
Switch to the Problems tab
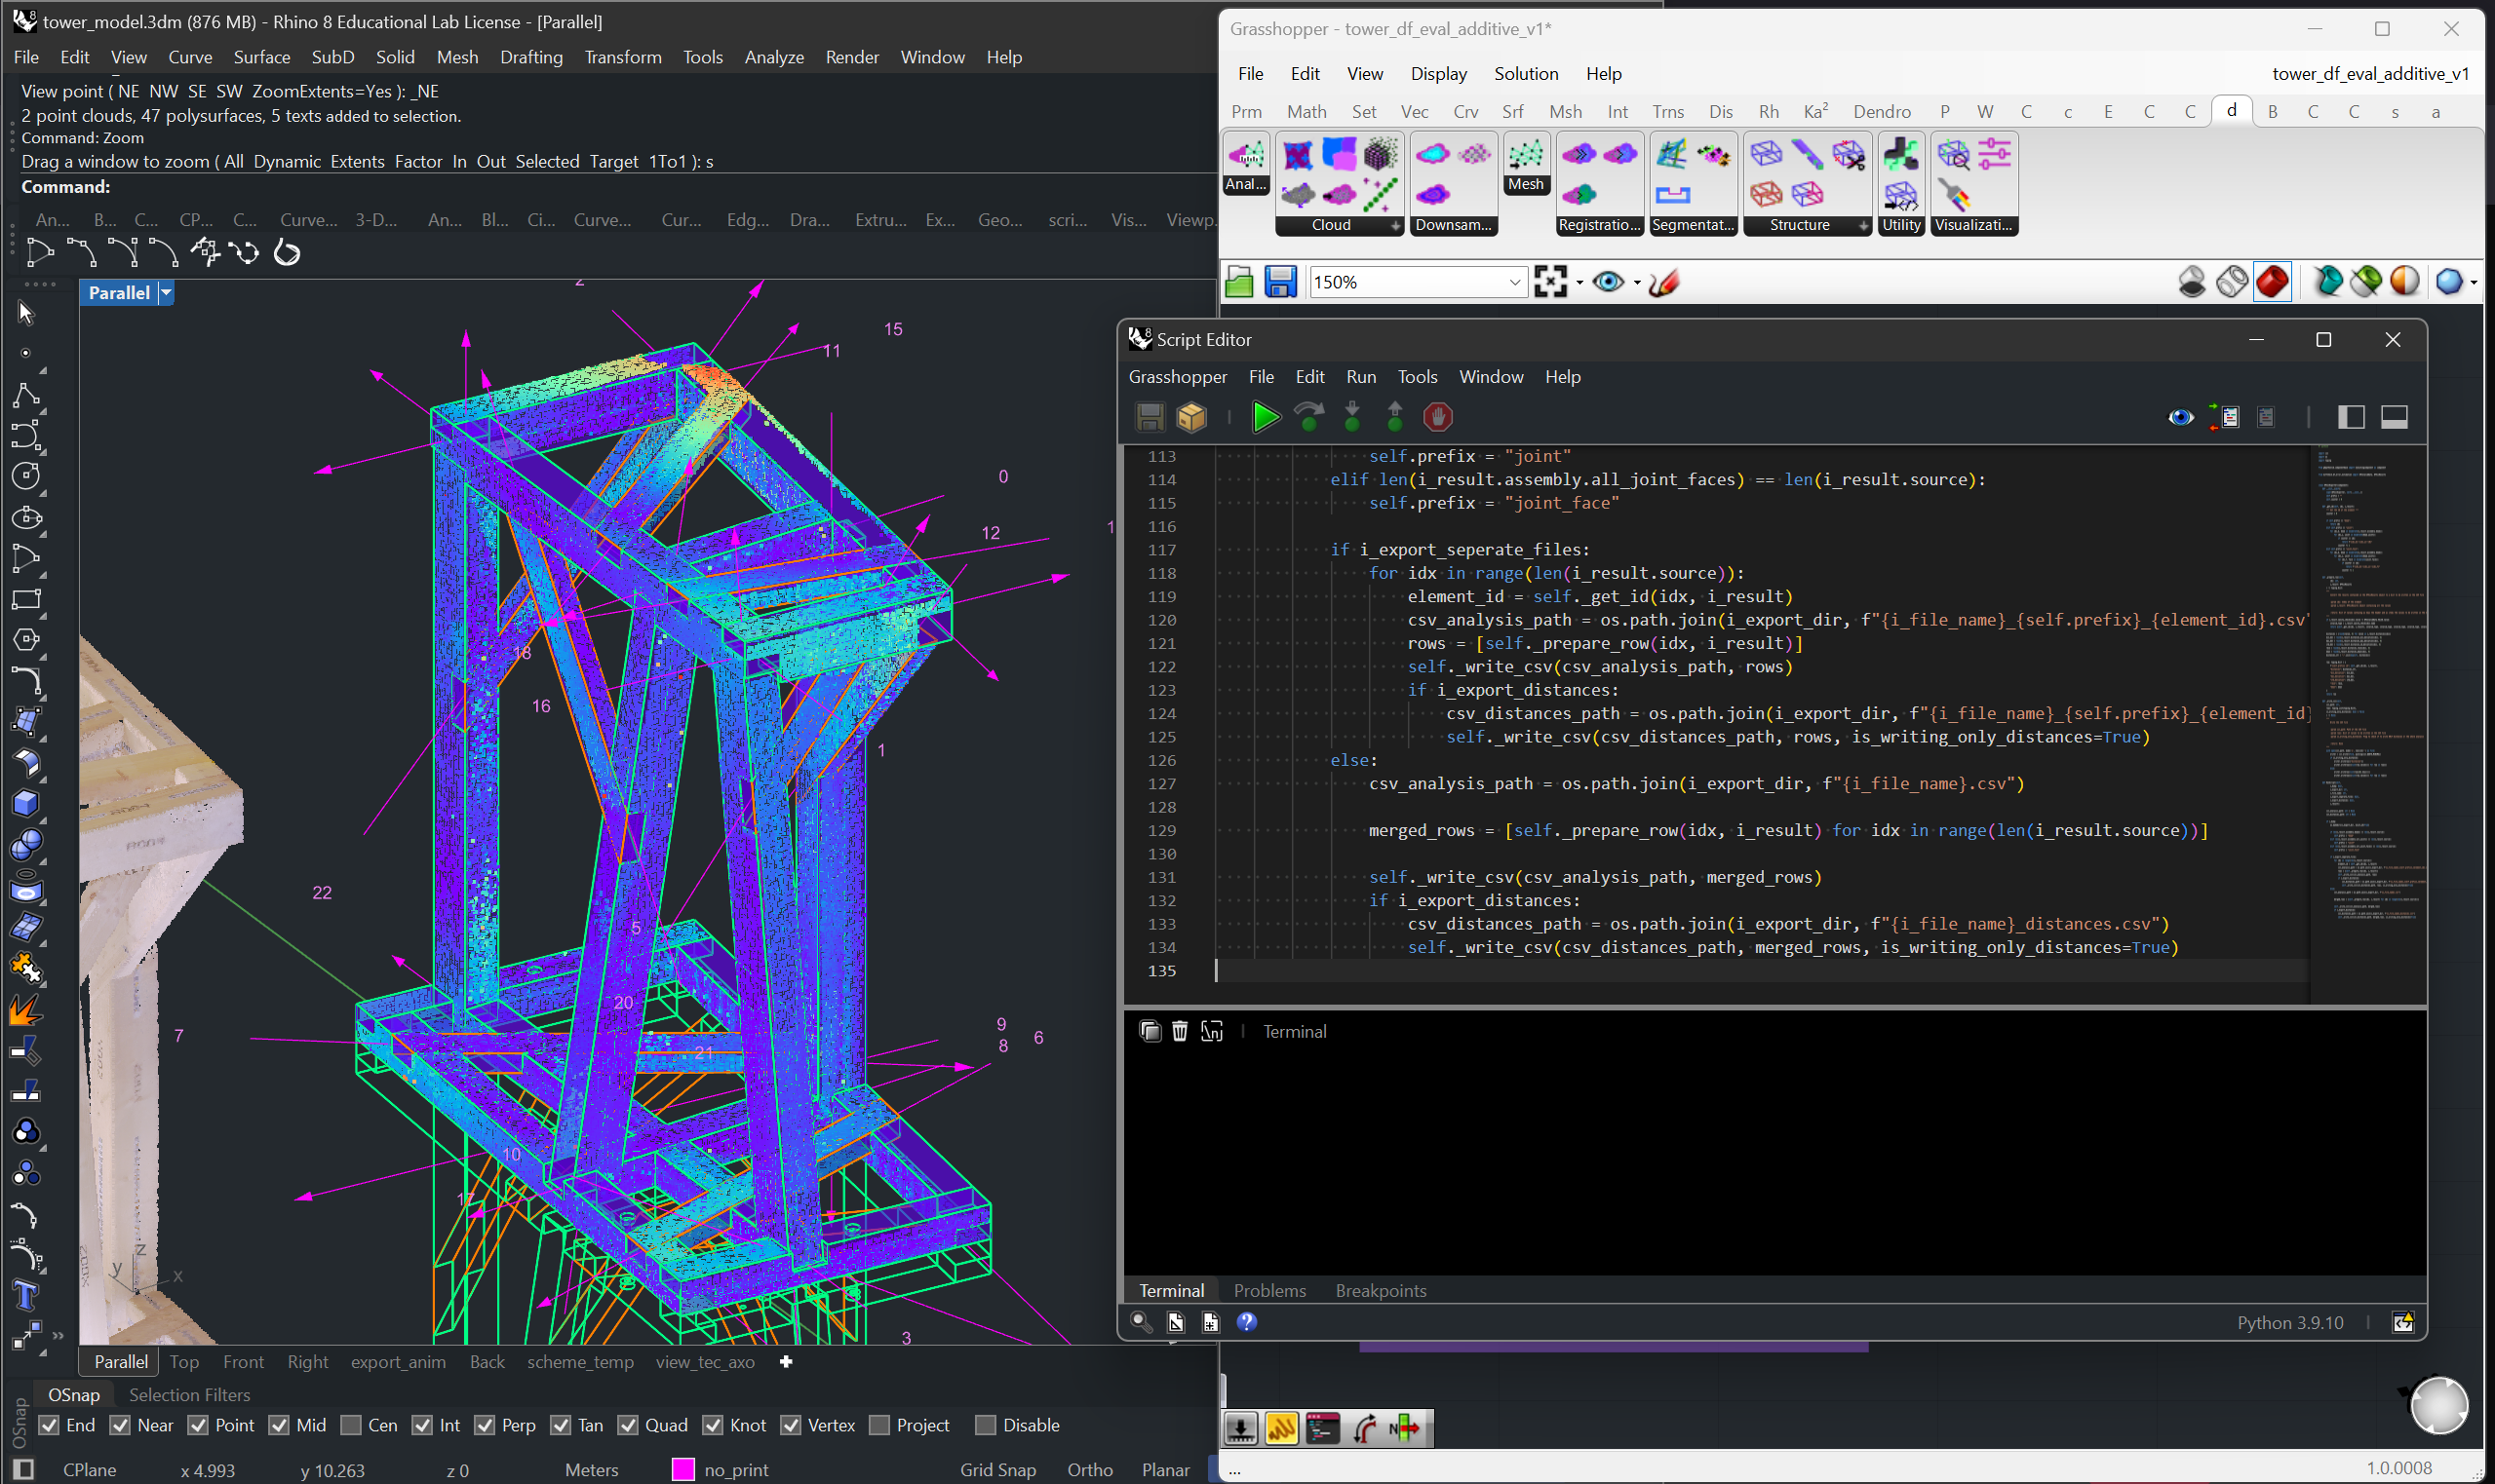(1268, 1290)
